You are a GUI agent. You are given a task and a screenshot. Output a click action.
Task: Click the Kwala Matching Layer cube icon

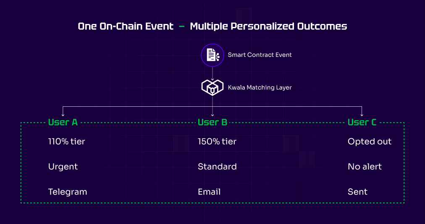click(212, 87)
